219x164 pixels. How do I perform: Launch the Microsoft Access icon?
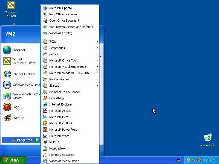coord(45,111)
